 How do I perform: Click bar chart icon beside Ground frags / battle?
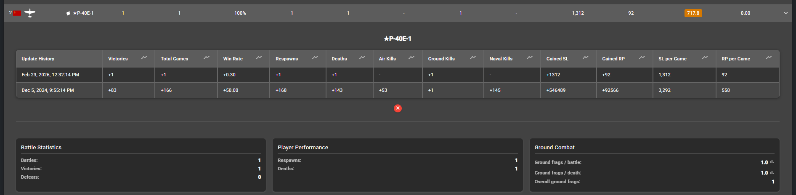pos(772,162)
